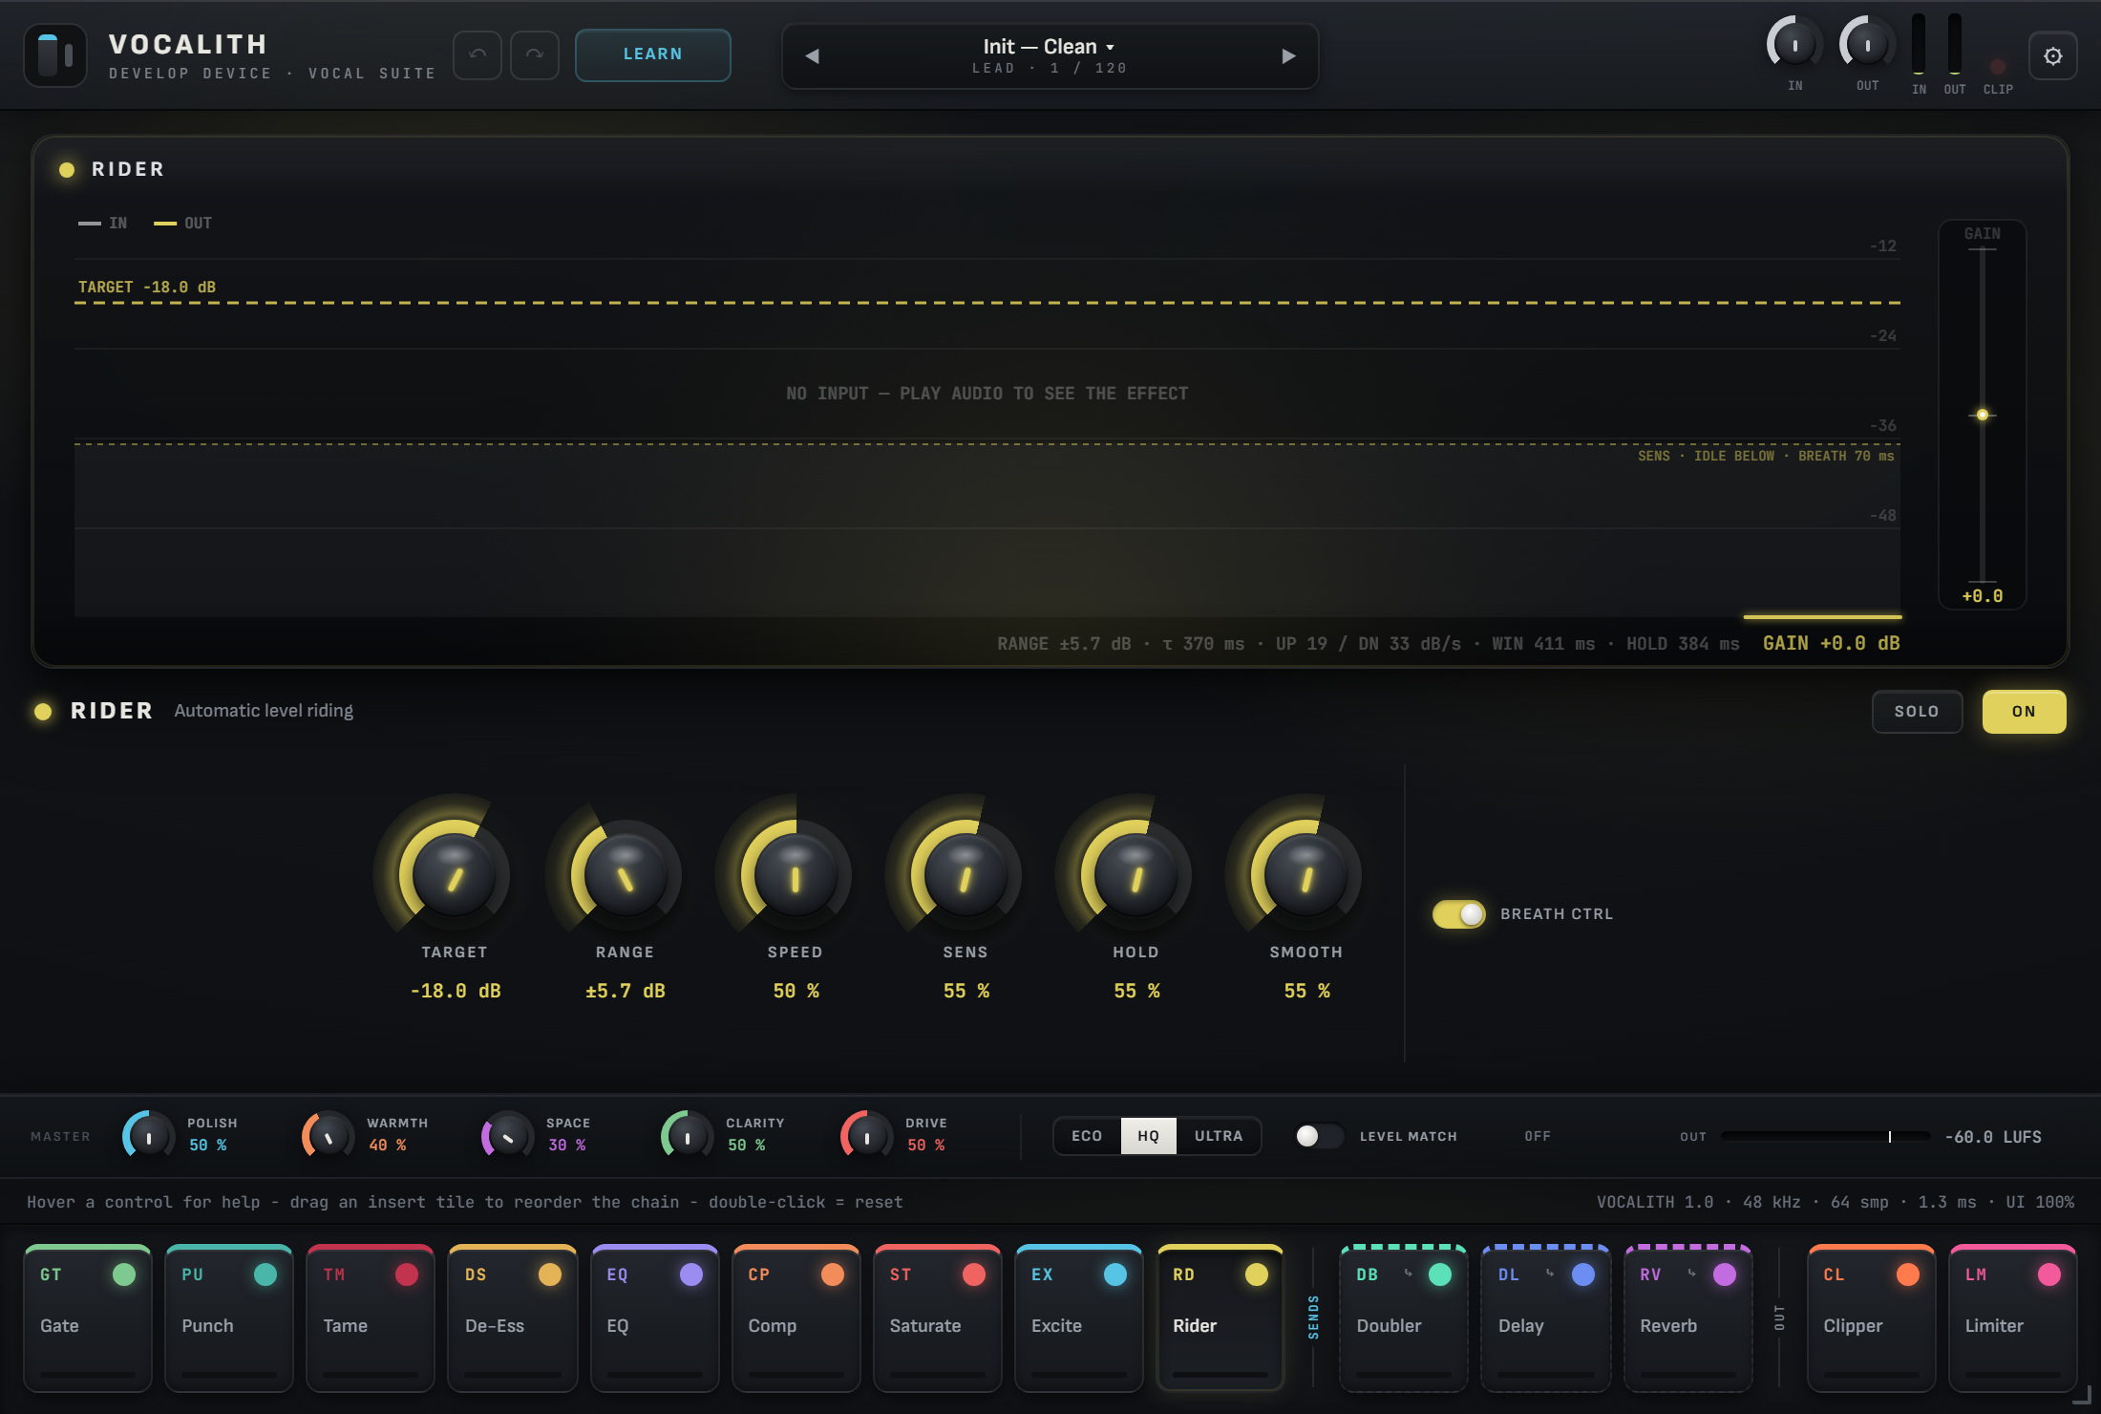Screen dimensions: 2101x1414
Task: Click the LEARN button
Action: click(x=653, y=54)
